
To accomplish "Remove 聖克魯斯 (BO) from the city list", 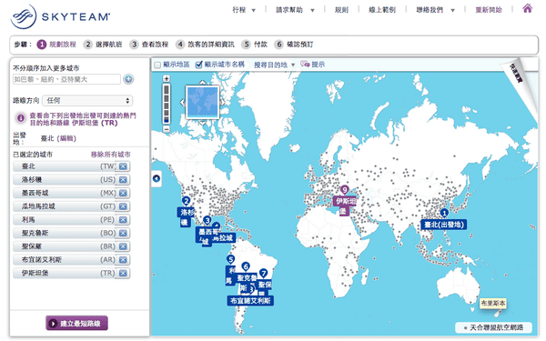I will tap(123, 233).
